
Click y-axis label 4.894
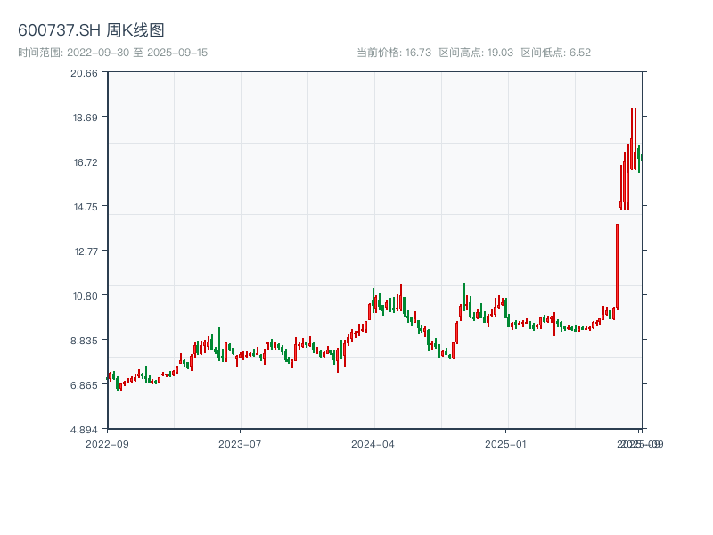point(84,430)
